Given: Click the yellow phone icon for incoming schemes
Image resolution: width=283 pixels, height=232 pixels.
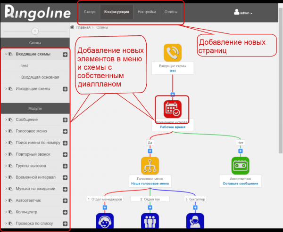Looking at the screenshot, I should point(173,53).
